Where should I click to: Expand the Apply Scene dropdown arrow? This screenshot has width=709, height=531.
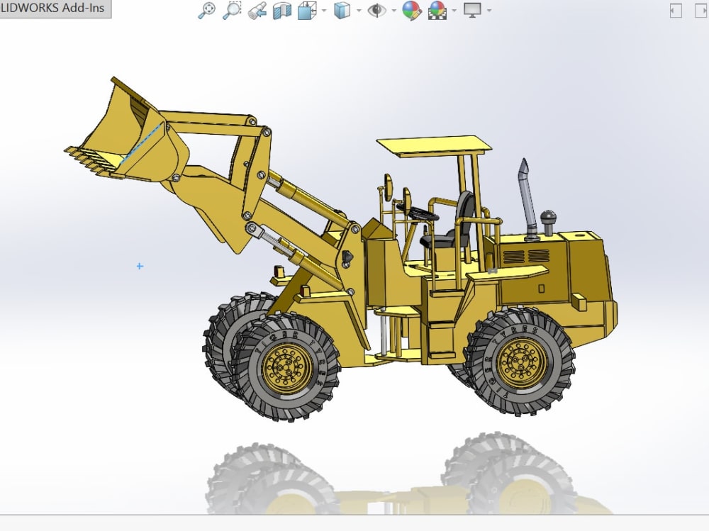(x=454, y=11)
